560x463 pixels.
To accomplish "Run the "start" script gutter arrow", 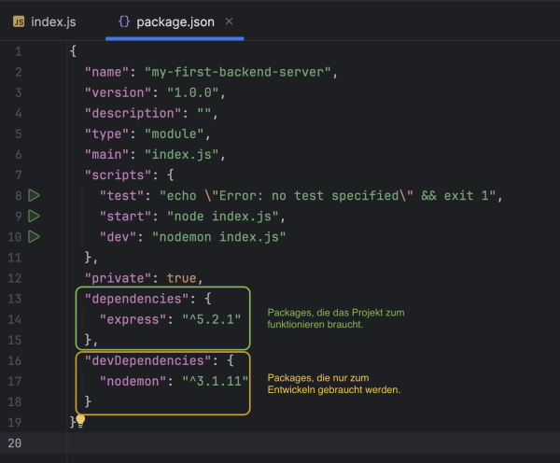I will point(35,216).
